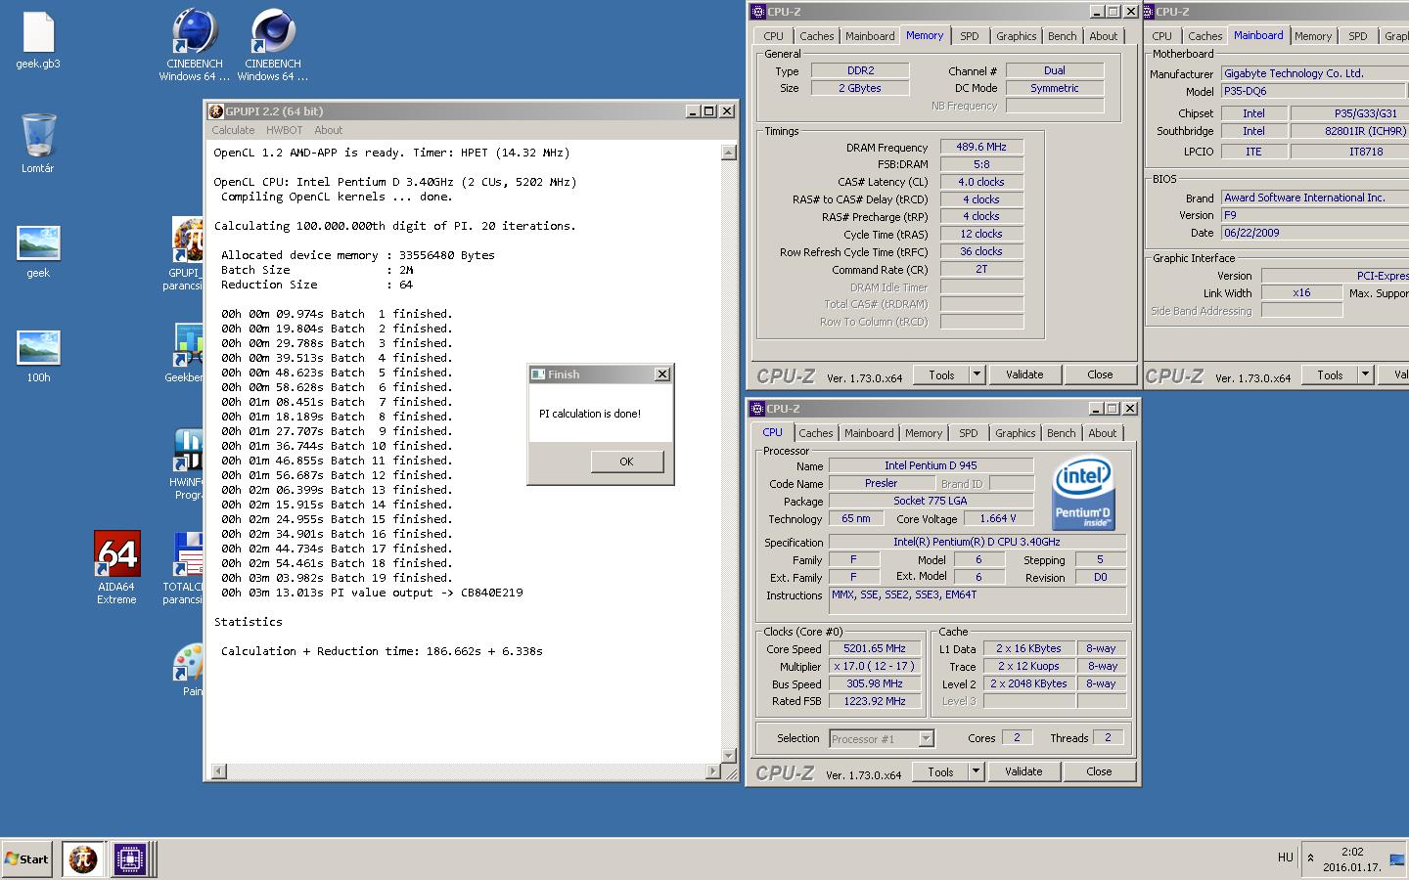1409x880 pixels.
Task: Show hidden tray icons arrow
Action: coord(1310,858)
